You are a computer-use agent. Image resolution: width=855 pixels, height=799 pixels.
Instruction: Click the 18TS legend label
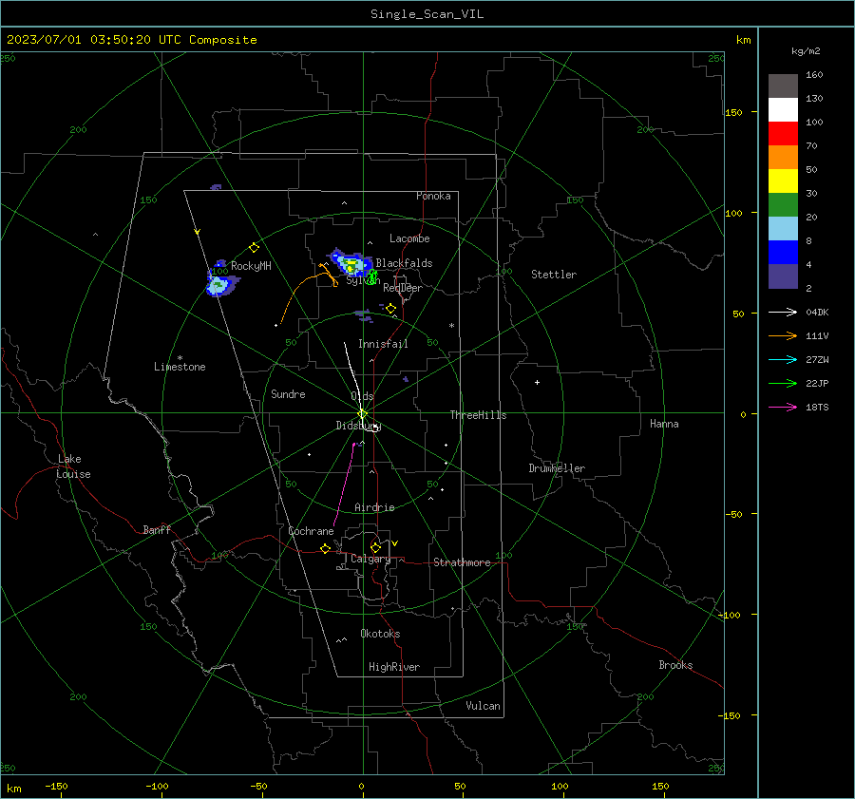[817, 407]
